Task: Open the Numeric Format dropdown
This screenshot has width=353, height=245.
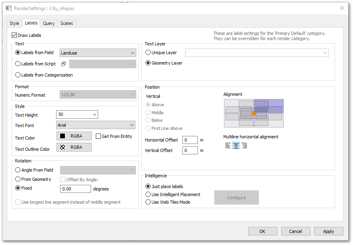Action: (x=98, y=95)
